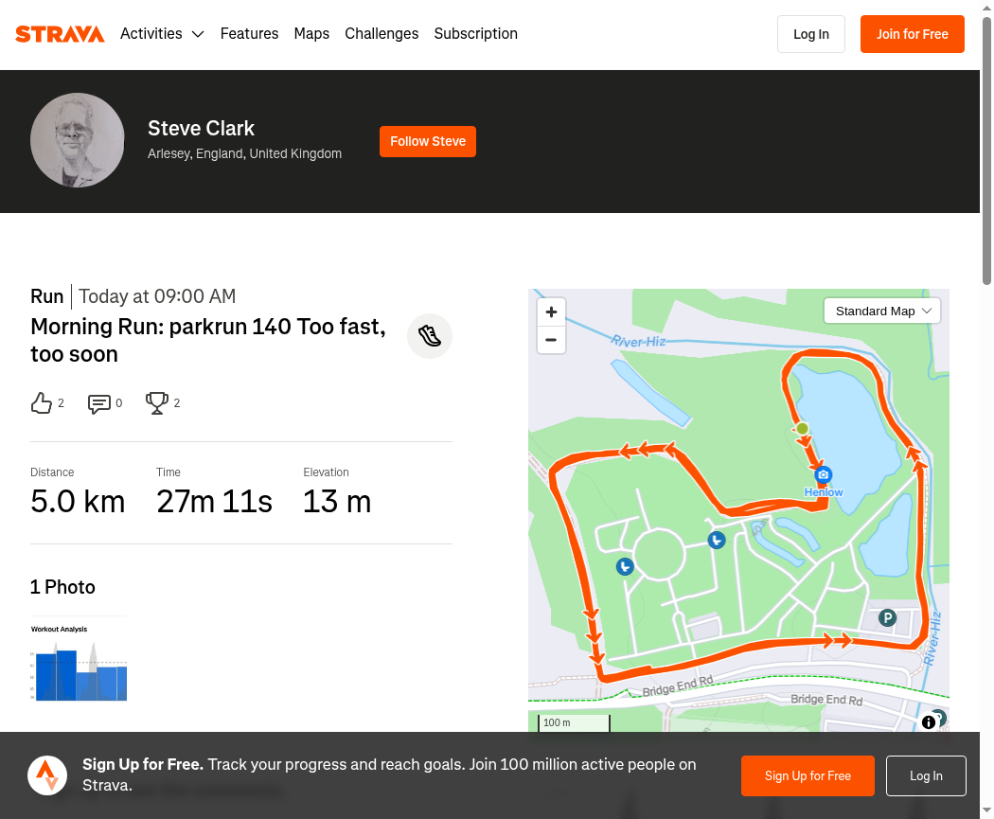View achievements via the trophy icon
This screenshot has height=819, width=994.
156,403
